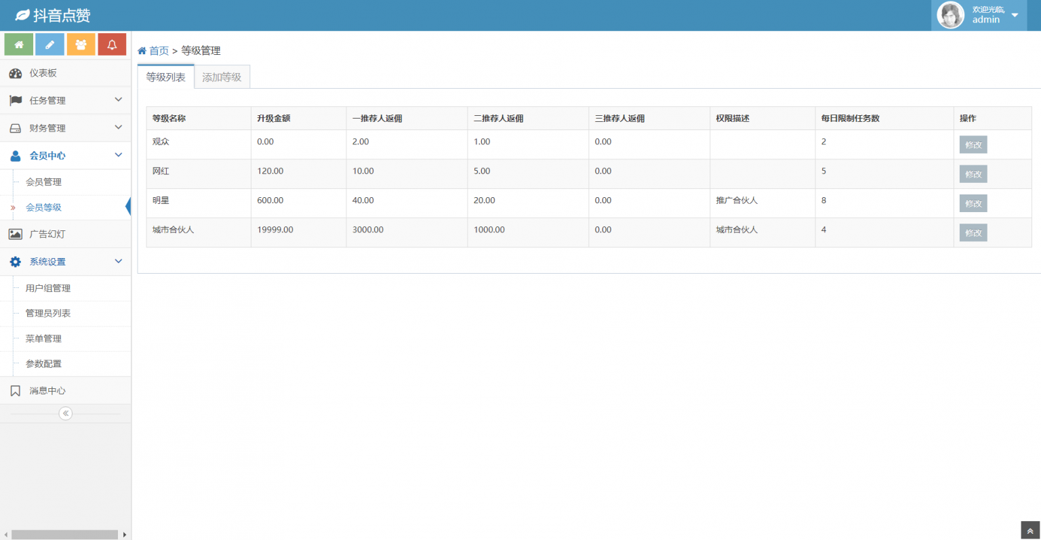
Task: Click the scroll-to-top arrow button
Action: pos(1029,531)
